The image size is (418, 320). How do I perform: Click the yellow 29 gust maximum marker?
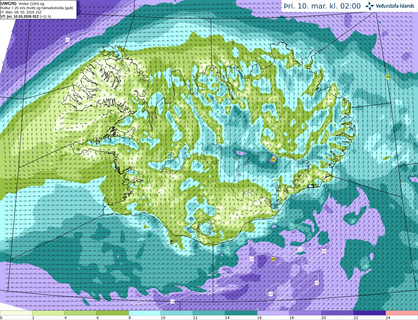pos(273,259)
